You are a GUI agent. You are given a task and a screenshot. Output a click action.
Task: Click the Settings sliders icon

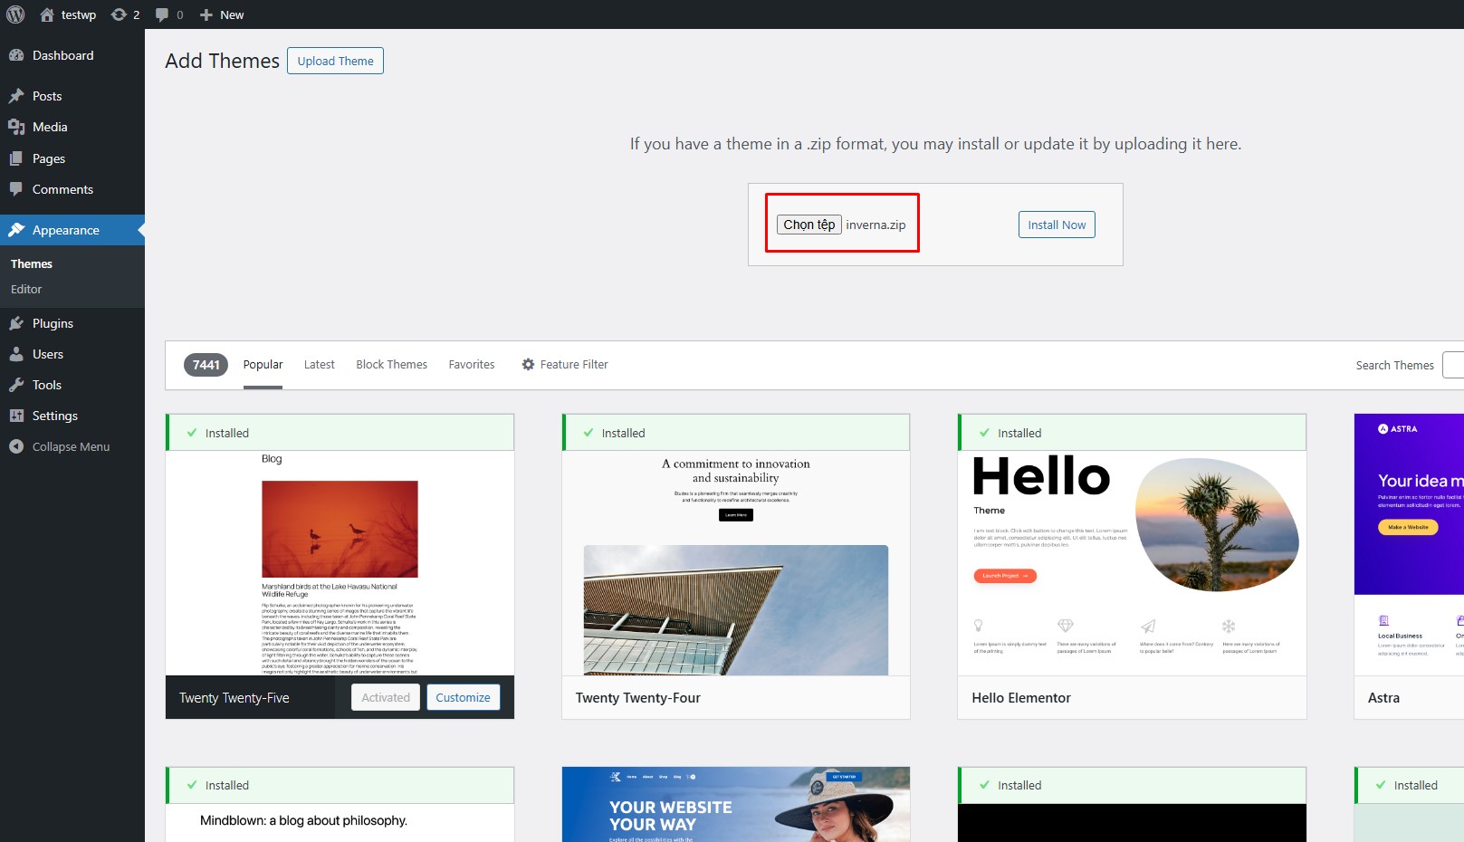(x=16, y=416)
